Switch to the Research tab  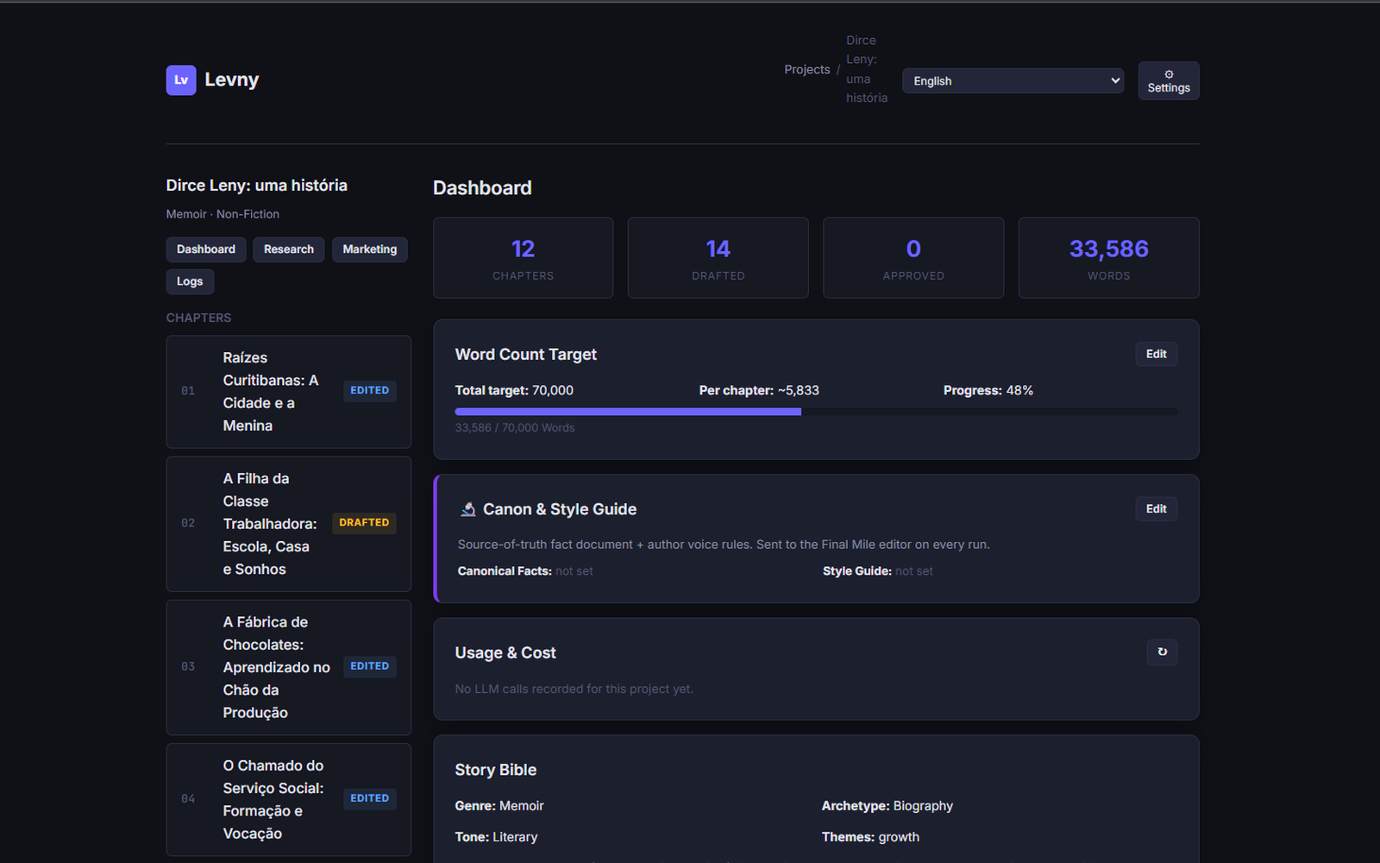(289, 249)
